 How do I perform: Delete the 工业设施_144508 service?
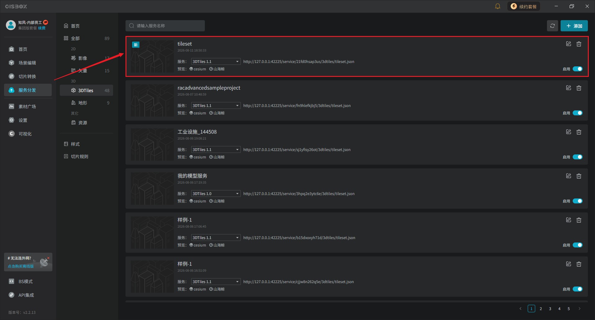point(579,132)
